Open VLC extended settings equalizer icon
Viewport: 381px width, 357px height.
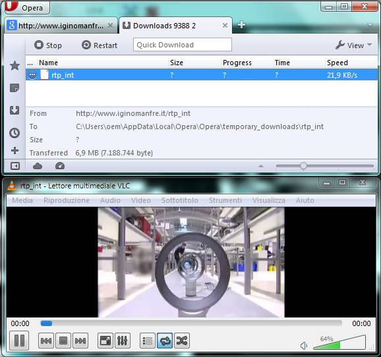click(x=123, y=341)
